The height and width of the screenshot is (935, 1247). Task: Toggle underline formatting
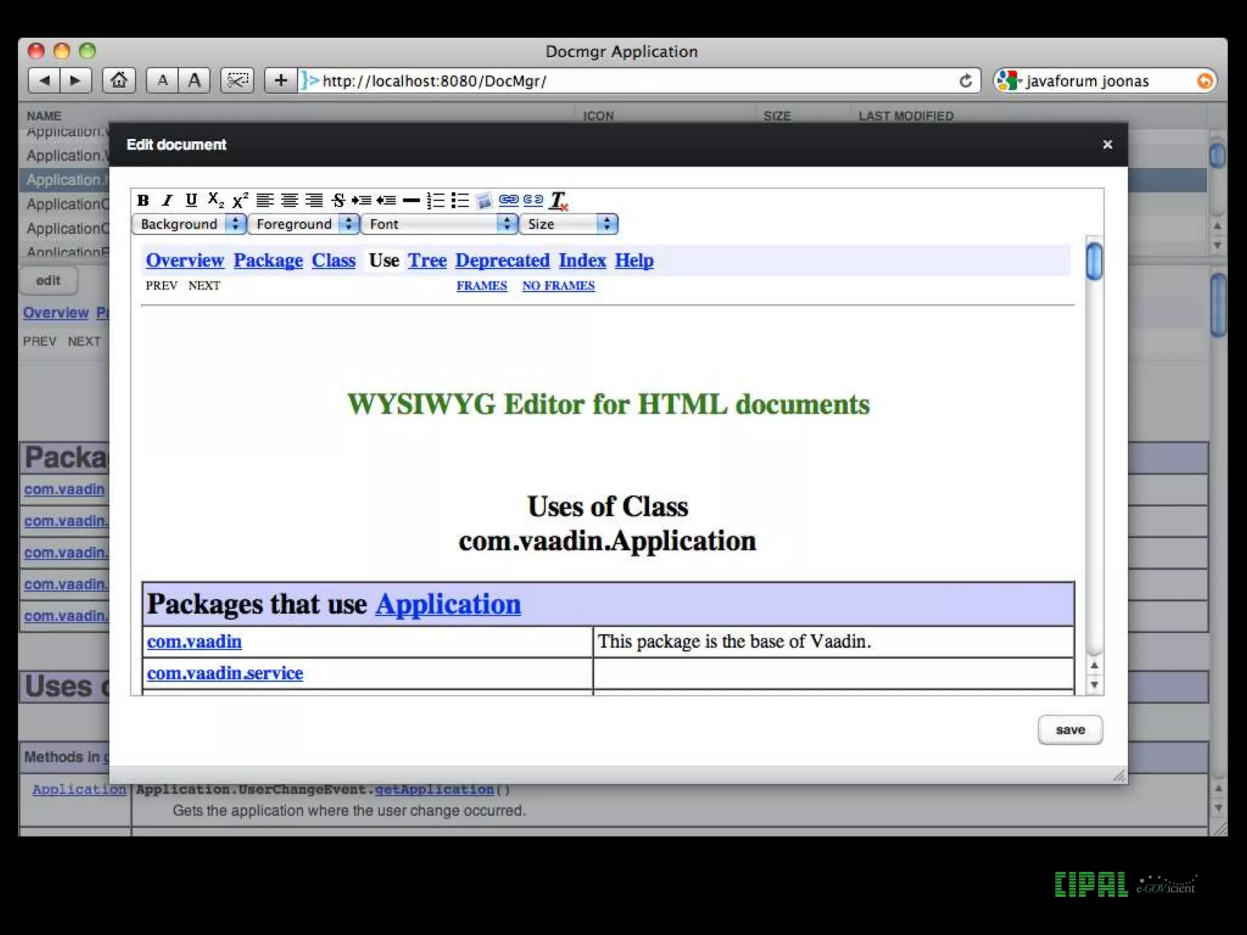[x=191, y=200]
